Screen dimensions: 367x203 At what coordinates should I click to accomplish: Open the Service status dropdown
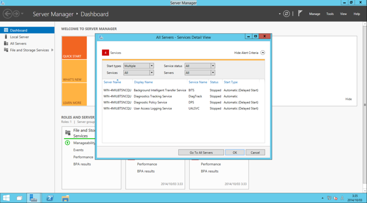200,66
